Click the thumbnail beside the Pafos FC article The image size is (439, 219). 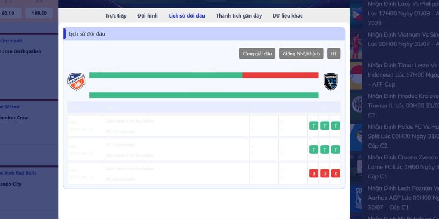(356, 137)
